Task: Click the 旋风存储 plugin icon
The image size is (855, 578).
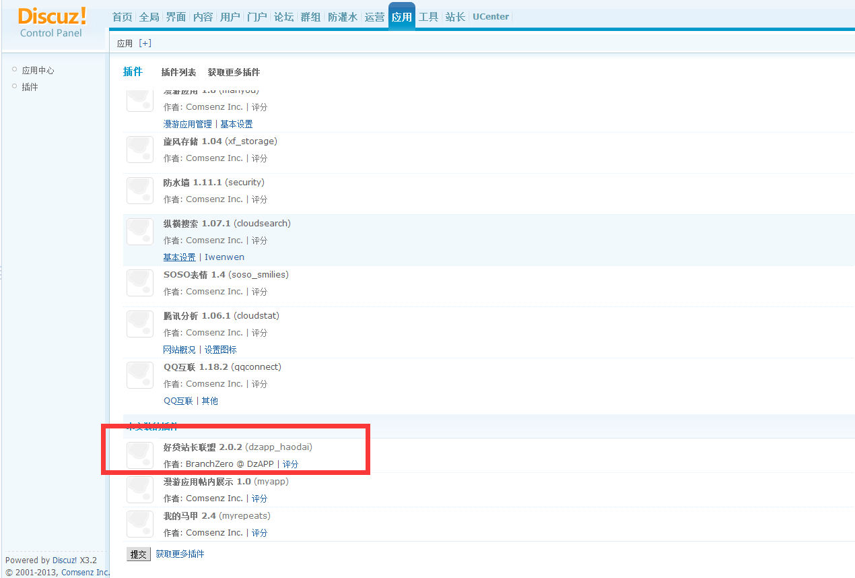Action: point(140,150)
